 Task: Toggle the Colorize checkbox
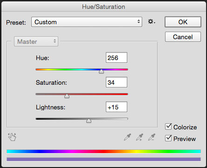[168, 127]
